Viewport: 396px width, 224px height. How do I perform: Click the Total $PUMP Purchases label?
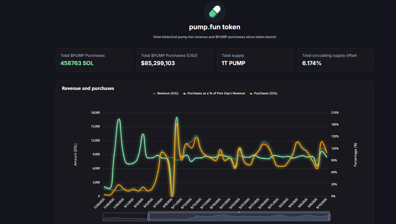tap(83, 55)
